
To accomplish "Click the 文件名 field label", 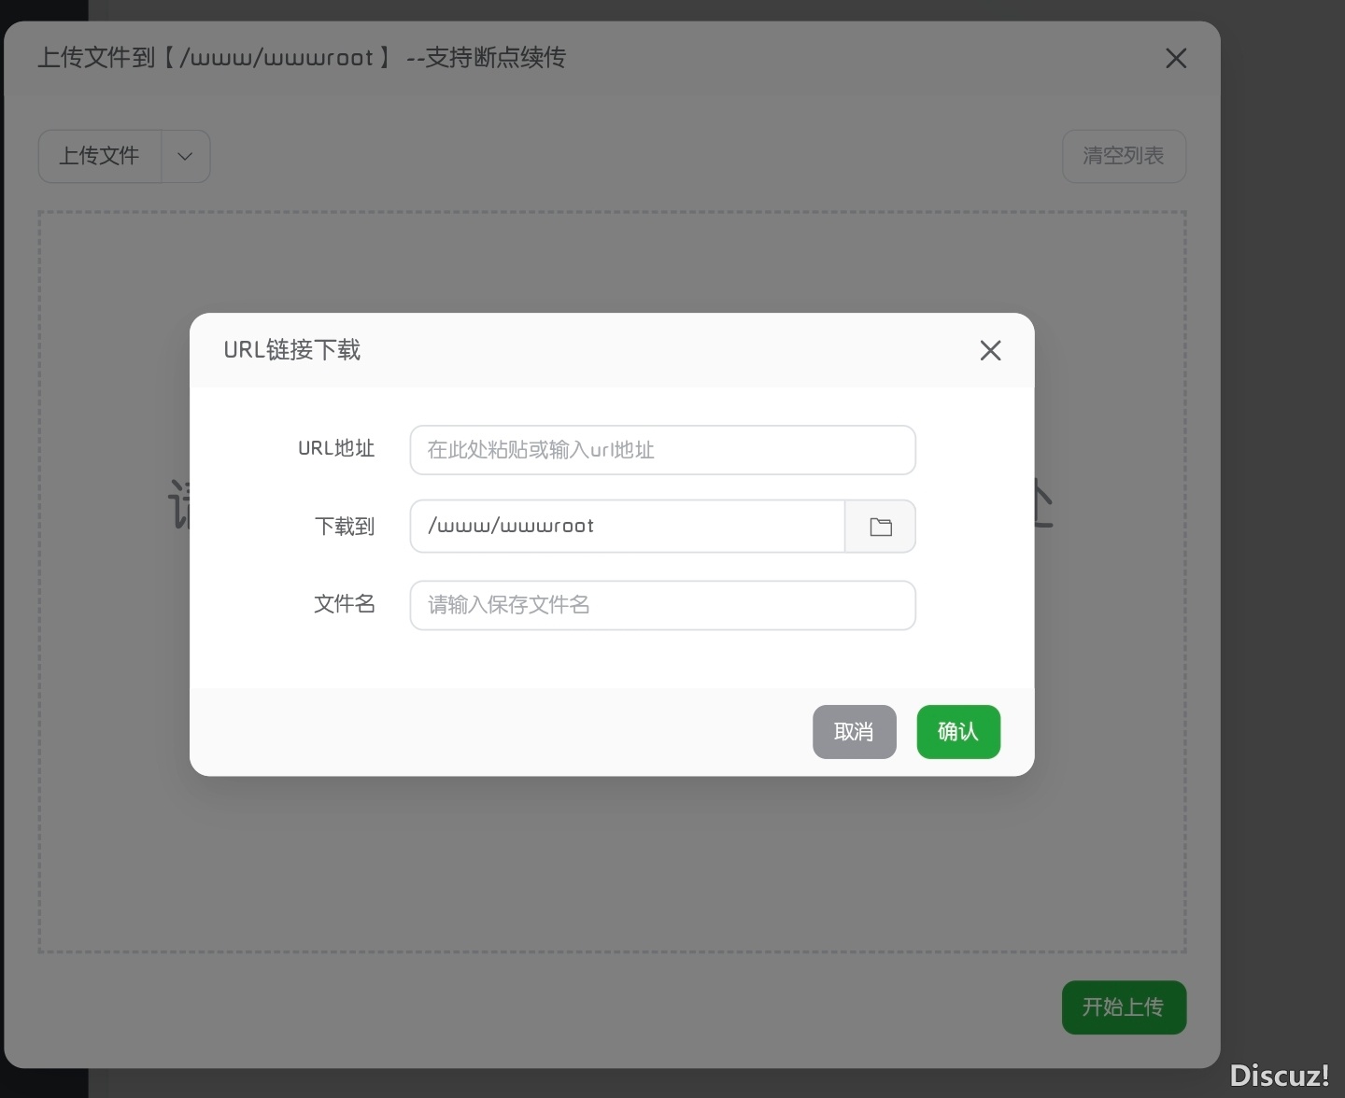I will [345, 604].
